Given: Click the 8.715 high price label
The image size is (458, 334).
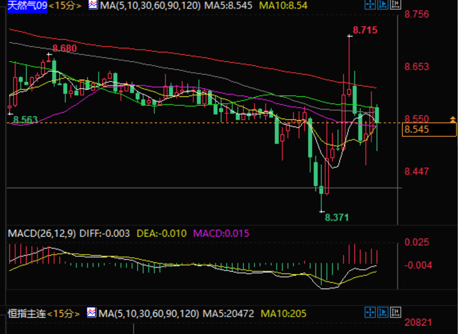Looking at the screenshot, I should [365, 30].
